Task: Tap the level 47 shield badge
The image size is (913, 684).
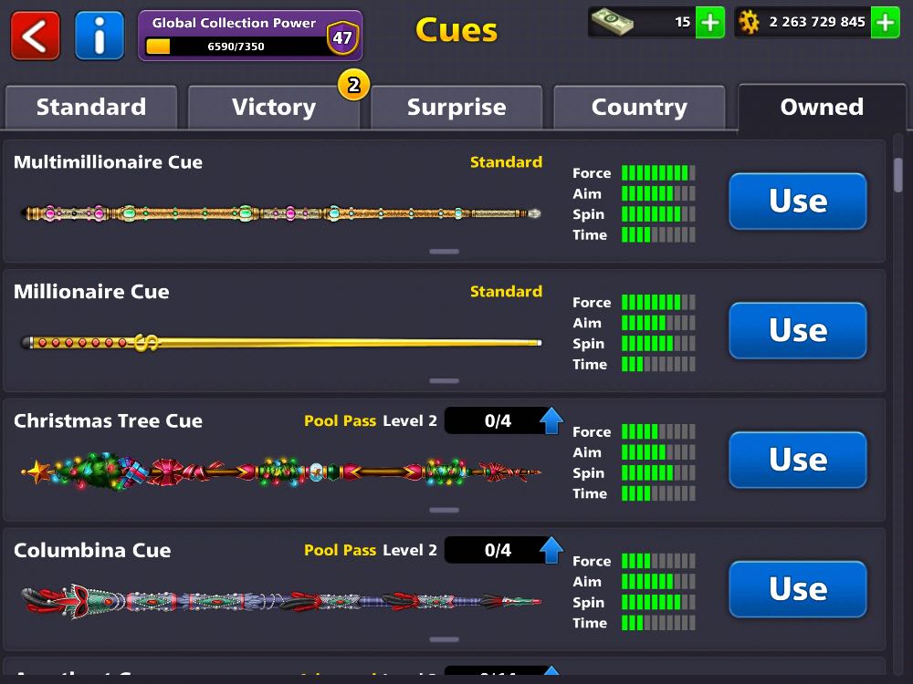Action: [342, 37]
